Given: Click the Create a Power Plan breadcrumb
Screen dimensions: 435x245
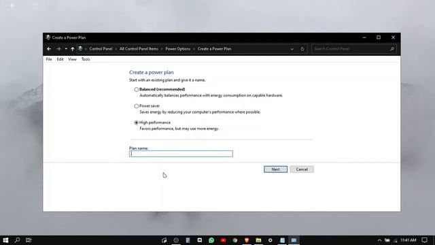Looking at the screenshot, I should [214, 49].
